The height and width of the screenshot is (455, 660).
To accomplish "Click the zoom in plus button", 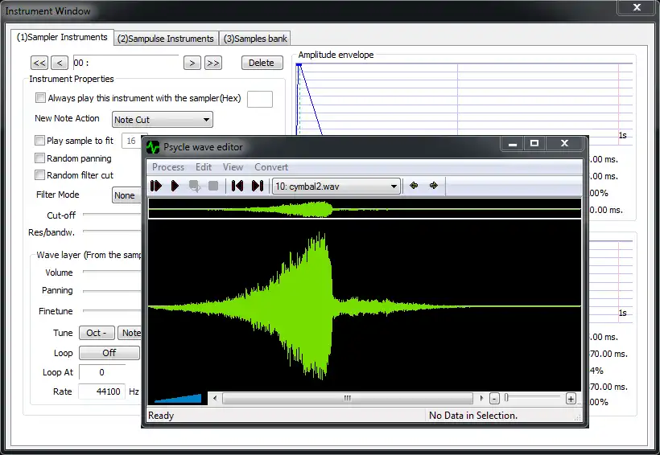I will (x=571, y=398).
